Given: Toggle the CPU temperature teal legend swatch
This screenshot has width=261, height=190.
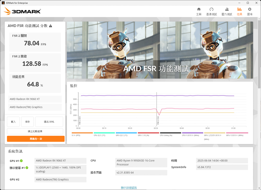Looking at the screenshot, I should tap(104, 133).
